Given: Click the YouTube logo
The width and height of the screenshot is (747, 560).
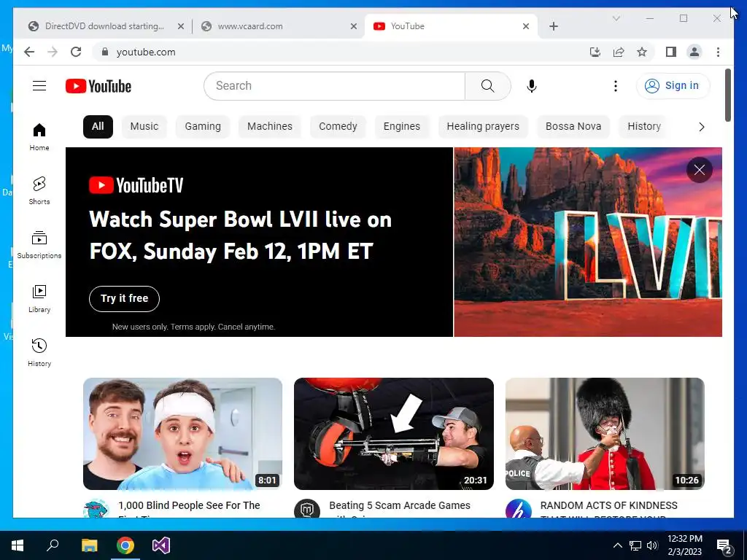Looking at the screenshot, I should (98, 86).
